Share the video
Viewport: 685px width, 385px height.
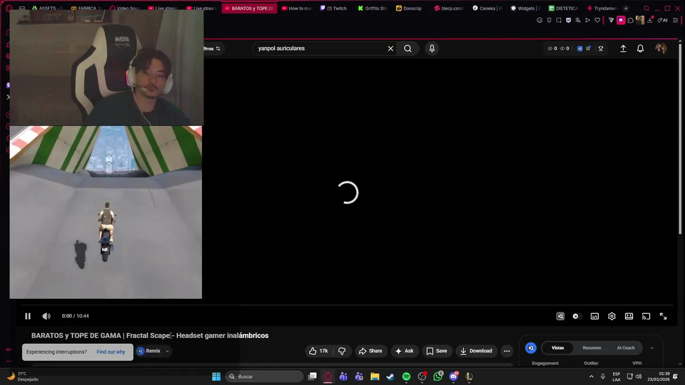[x=370, y=351]
